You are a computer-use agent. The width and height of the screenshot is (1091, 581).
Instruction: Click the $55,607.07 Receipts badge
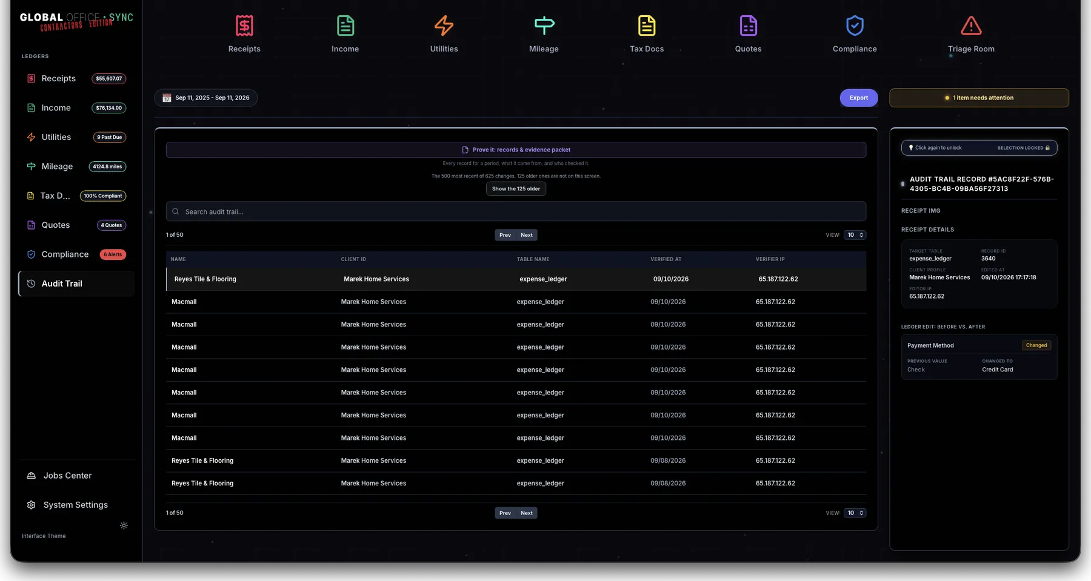pos(109,79)
